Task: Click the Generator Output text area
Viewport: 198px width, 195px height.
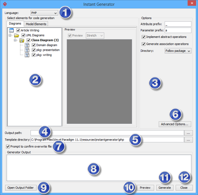Action: [99, 168]
